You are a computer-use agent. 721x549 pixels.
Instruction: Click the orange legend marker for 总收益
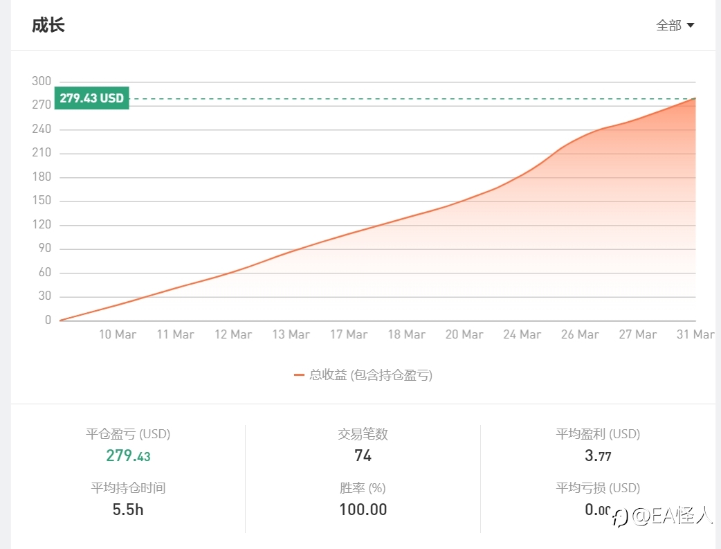pyautogui.click(x=299, y=375)
